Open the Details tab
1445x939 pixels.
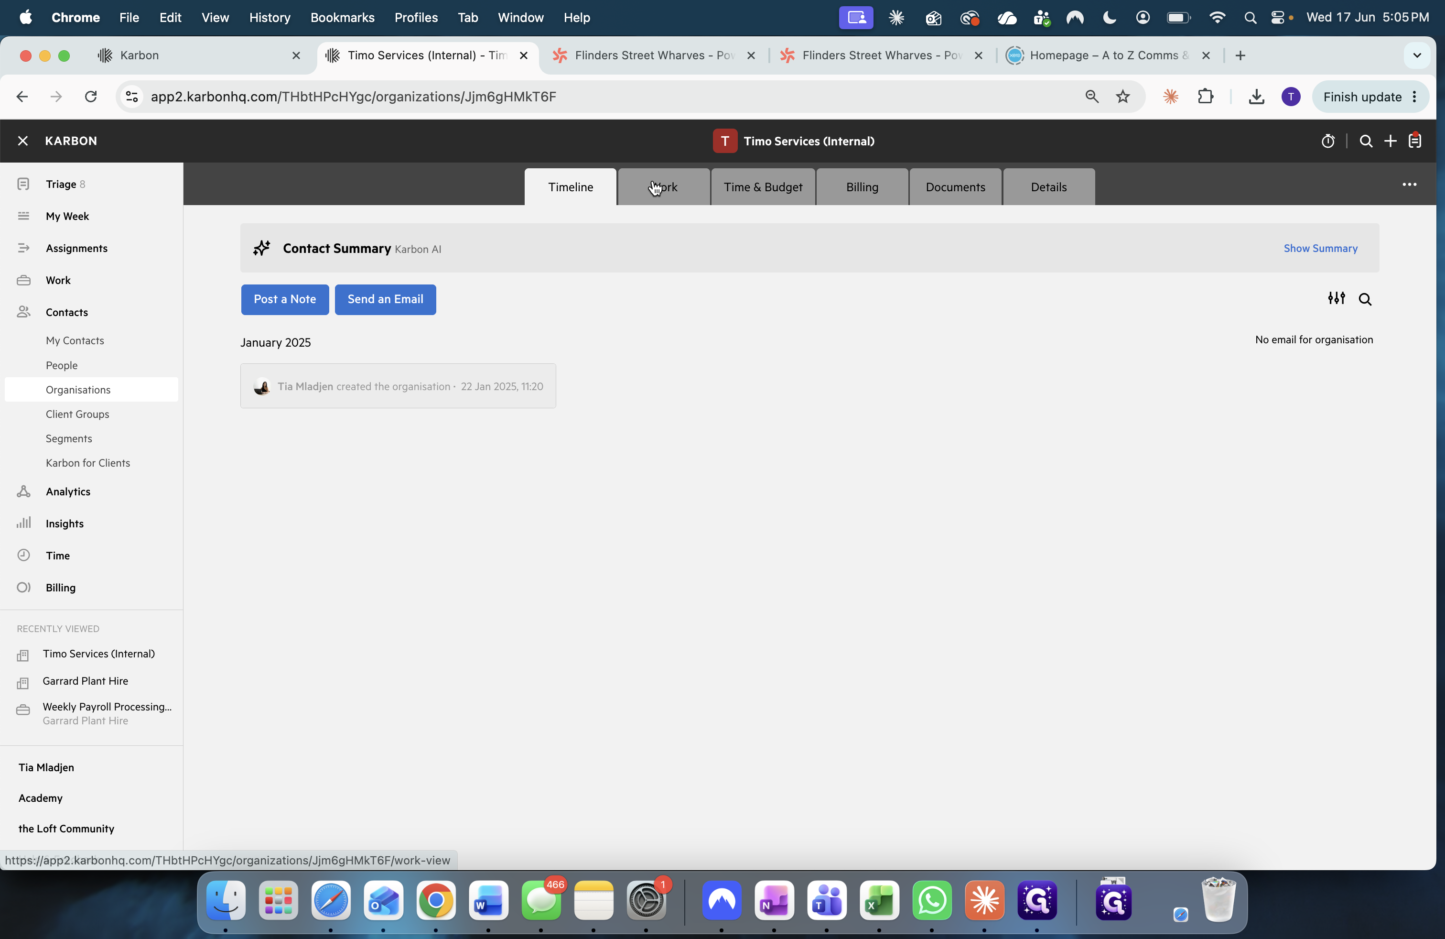pos(1048,187)
